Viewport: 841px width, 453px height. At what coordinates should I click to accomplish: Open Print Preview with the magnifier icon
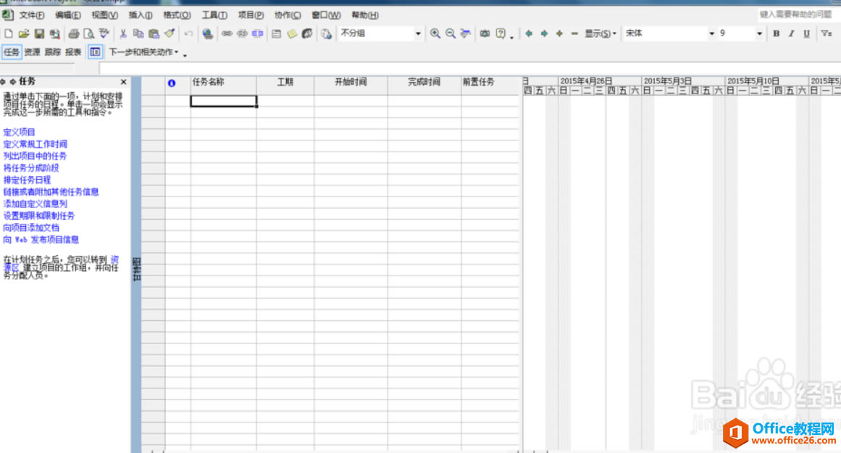point(88,33)
